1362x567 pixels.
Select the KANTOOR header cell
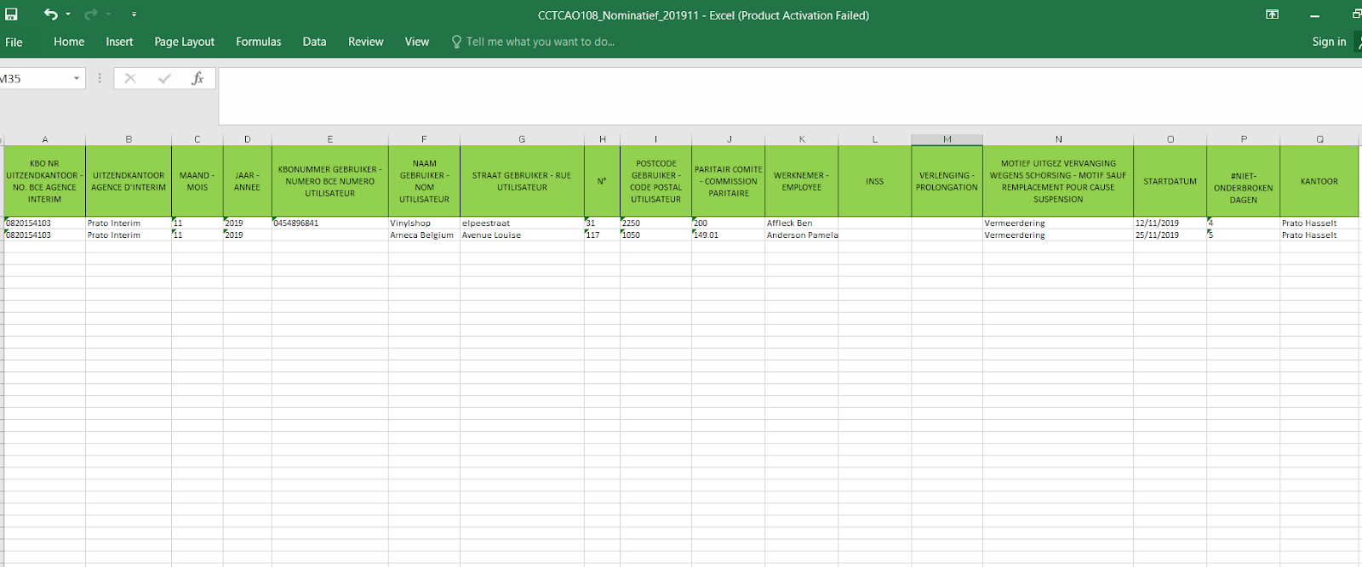tap(1319, 181)
